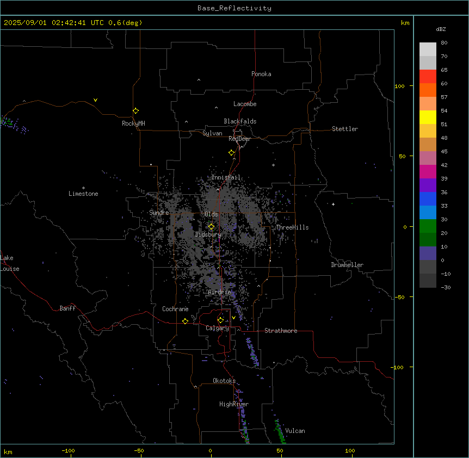Click the Lacombe city label
The height and width of the screenshot is (458, 469).
(x=245, y=104)
